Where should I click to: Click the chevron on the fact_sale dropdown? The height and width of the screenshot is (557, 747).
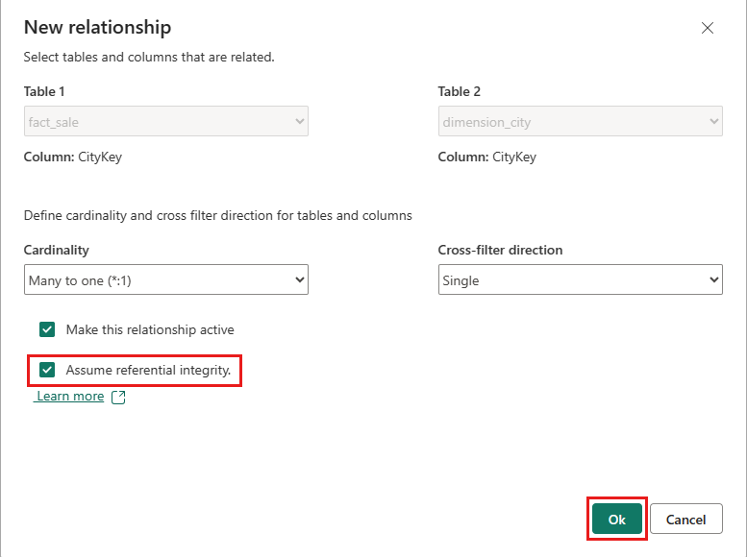tap(299, 122)
